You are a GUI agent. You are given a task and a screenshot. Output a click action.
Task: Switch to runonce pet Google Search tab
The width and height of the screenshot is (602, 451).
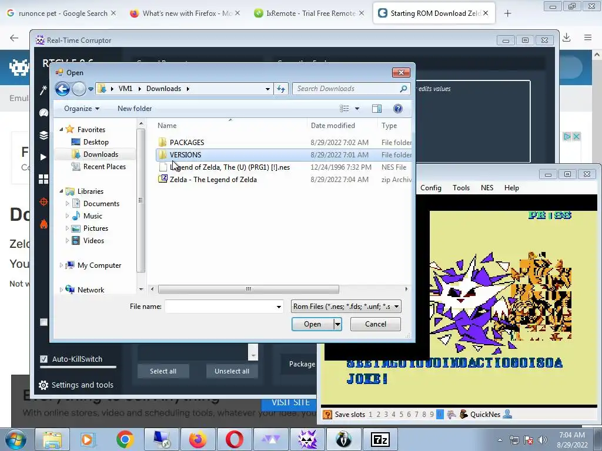click(x=61, y=14)
